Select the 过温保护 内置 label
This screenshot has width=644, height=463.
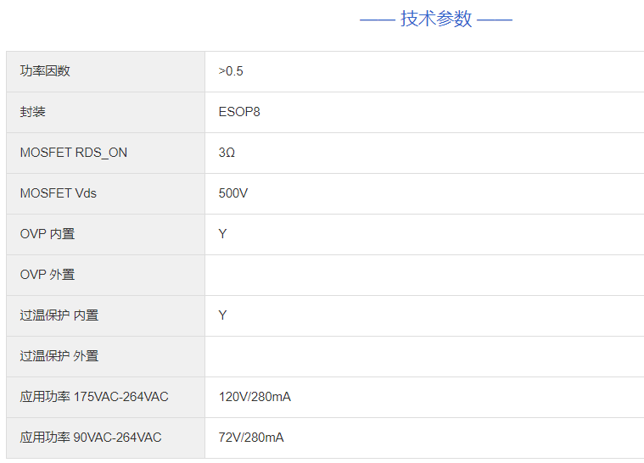pos(59,315)
